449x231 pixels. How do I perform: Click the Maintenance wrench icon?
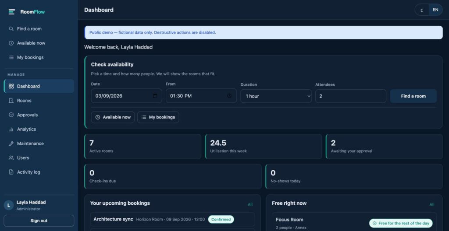11,143
